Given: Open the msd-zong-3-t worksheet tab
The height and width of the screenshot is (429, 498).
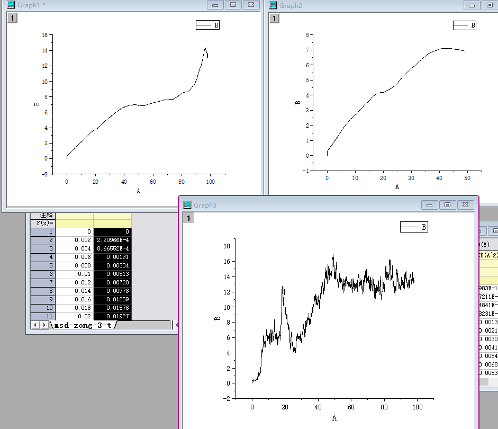Looking at the screenshot, I should 83,325.
